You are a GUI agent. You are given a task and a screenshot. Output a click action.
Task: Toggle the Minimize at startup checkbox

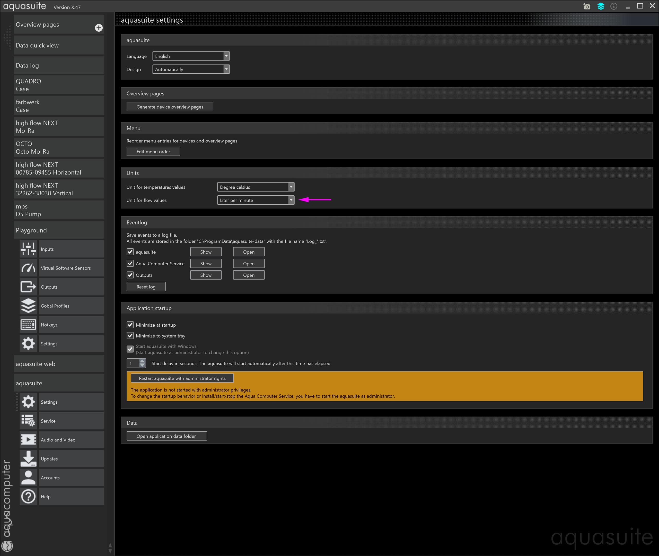[130, 325]
